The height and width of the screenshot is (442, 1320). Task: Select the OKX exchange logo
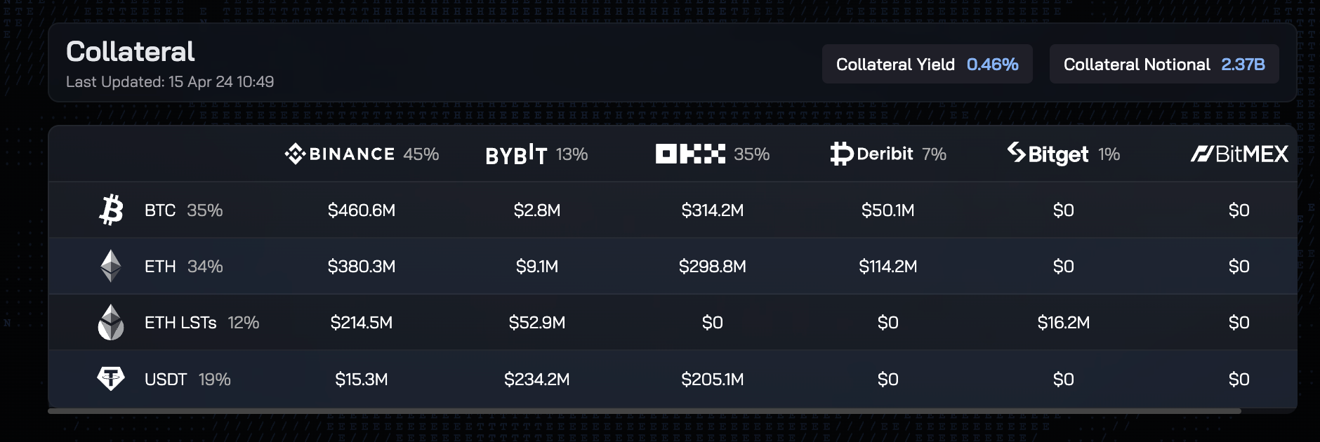[690, 154]
